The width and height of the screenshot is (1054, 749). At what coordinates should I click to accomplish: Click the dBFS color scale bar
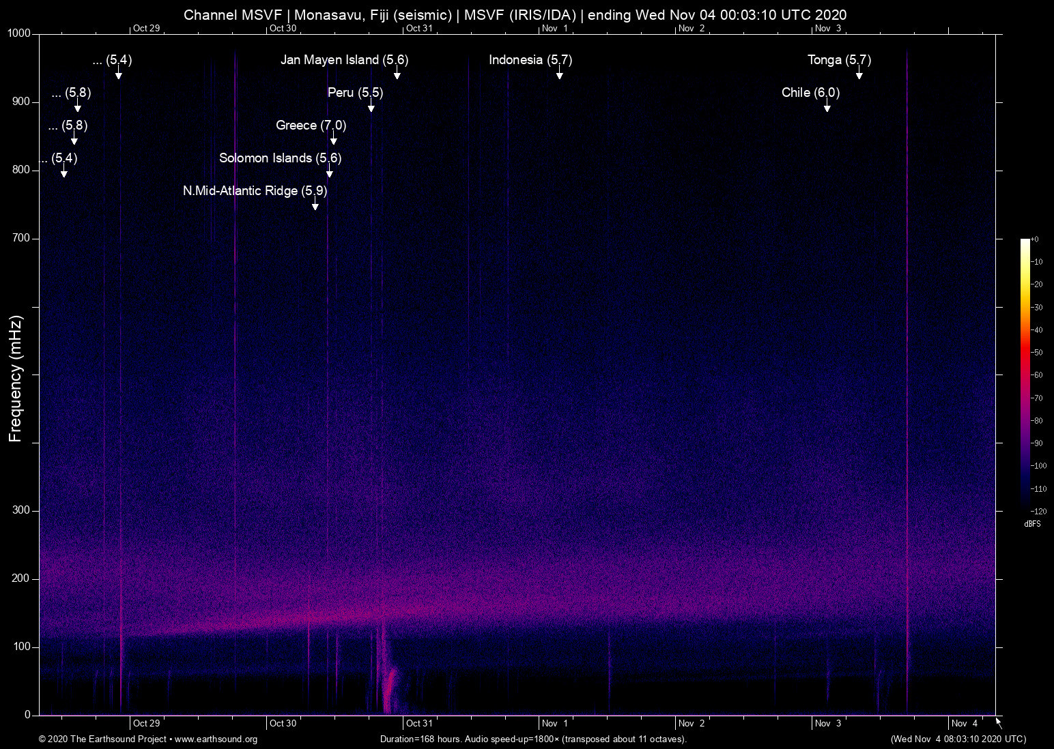point(1025,374)
